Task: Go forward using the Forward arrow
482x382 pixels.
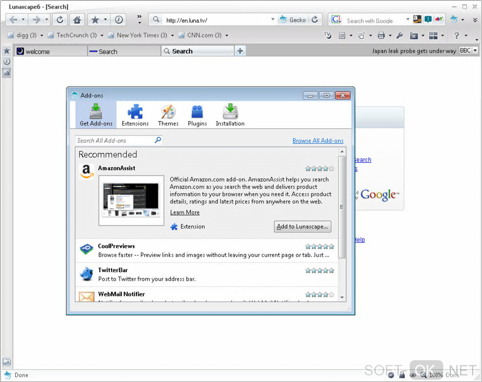Action: click(36, 20)
